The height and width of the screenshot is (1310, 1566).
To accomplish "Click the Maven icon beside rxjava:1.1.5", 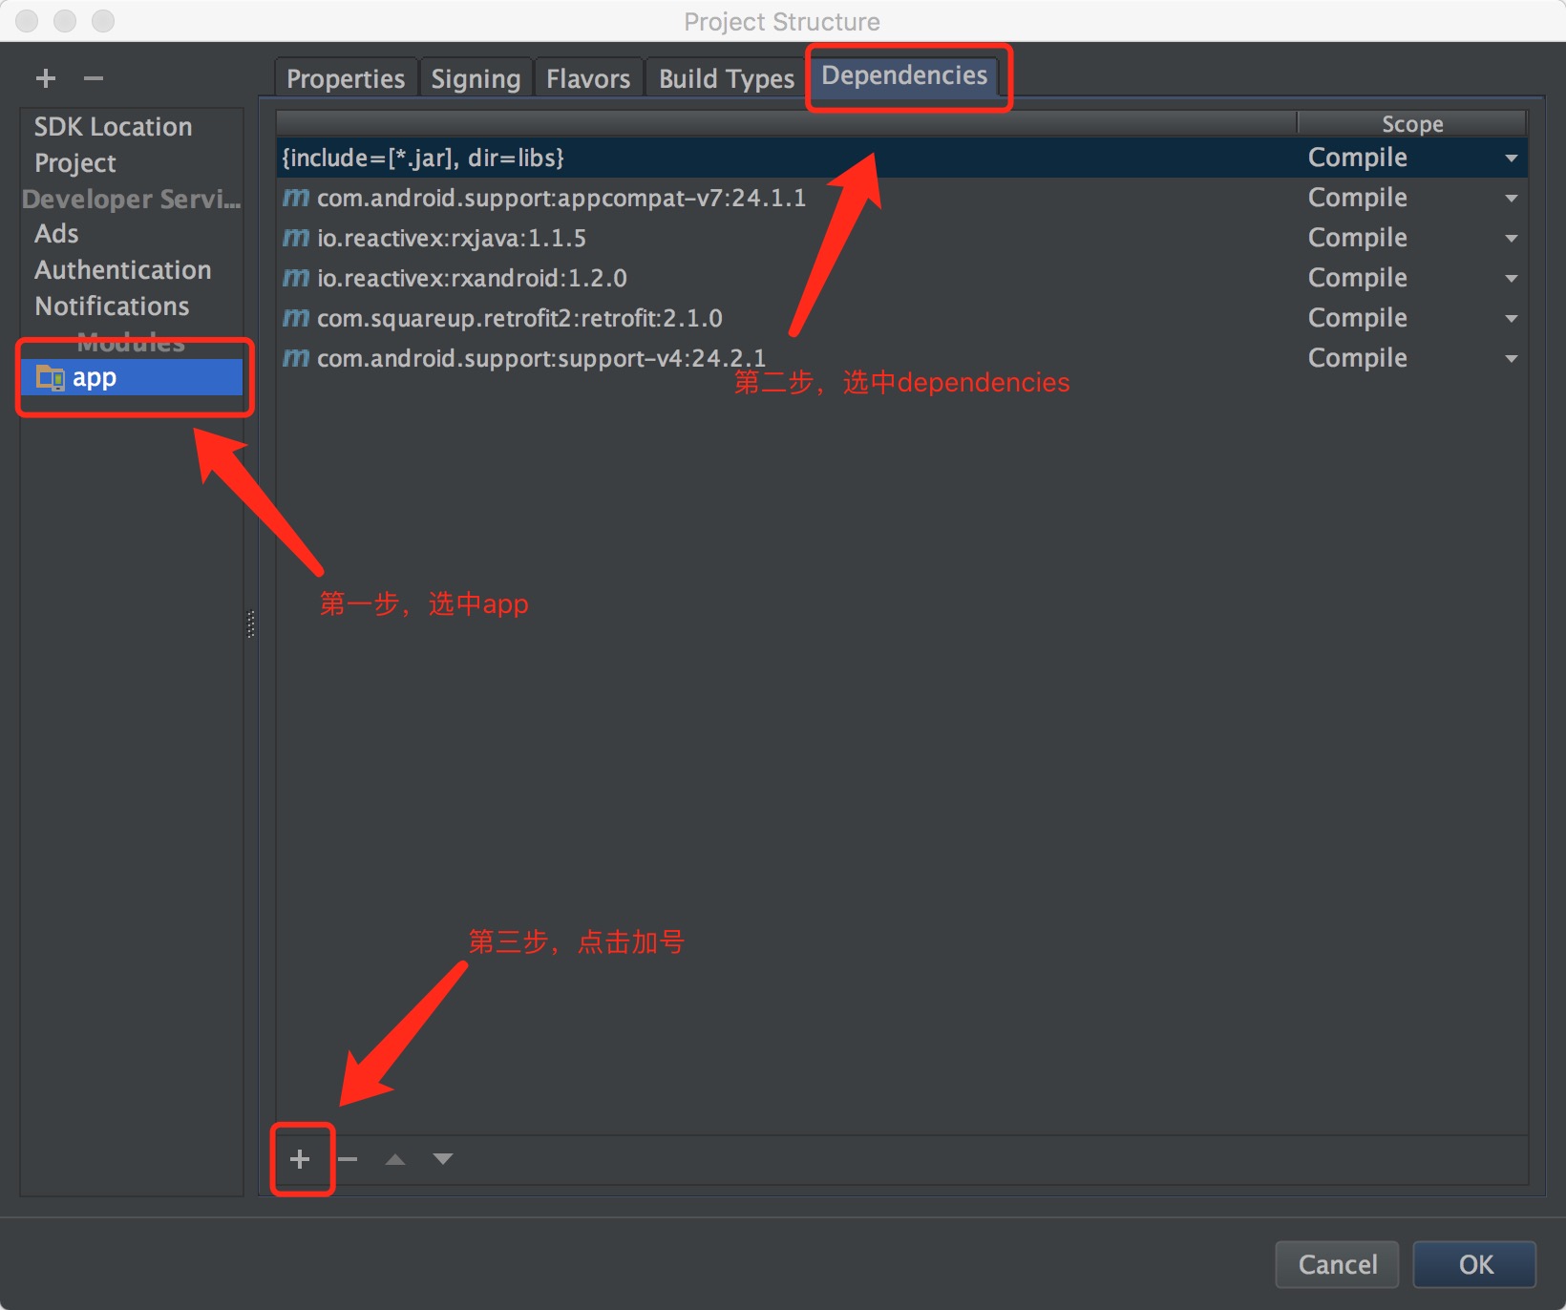I will pos(294,237).
